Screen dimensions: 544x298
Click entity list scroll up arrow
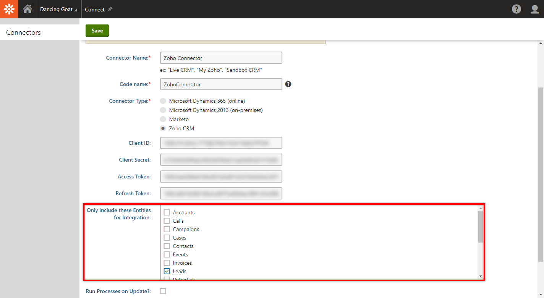click(481, 208)
